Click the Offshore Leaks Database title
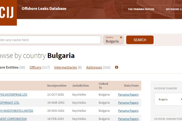Image resolution: width=182 pixels, height=121 pixels. tap(44, 9)
